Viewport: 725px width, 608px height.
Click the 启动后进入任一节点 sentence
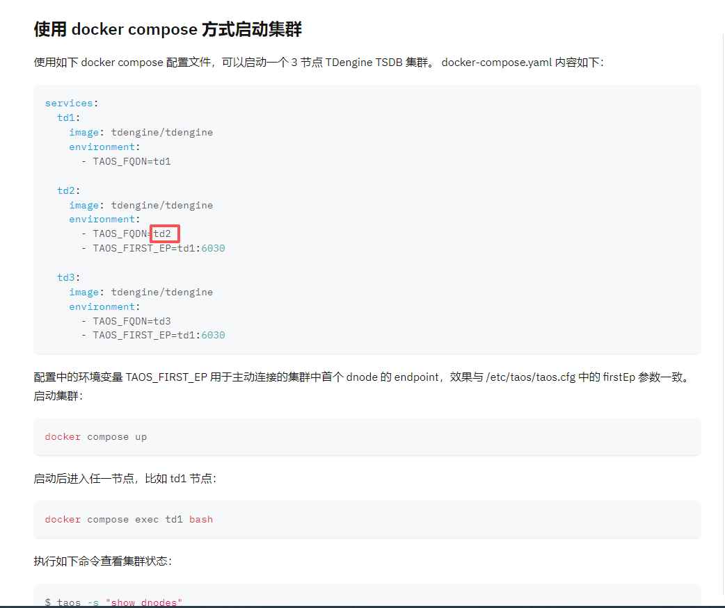[125, 479]
